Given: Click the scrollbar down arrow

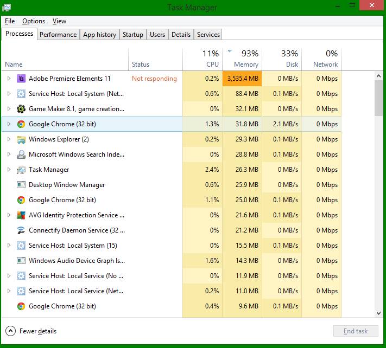Looking at the screenshot, I should click(x=378, y=313).
